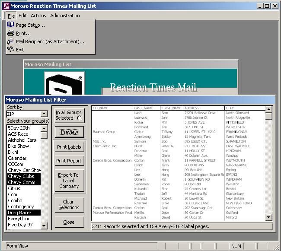This screenshot has height=251, width=281.
Task: Click the Moroso logo image
Action: tap(65, 83)
